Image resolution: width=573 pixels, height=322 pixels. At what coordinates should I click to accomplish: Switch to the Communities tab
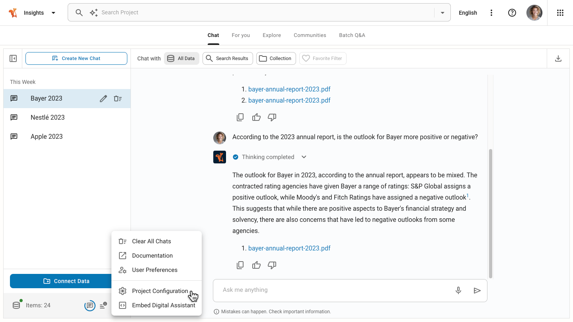pos(310,35)
